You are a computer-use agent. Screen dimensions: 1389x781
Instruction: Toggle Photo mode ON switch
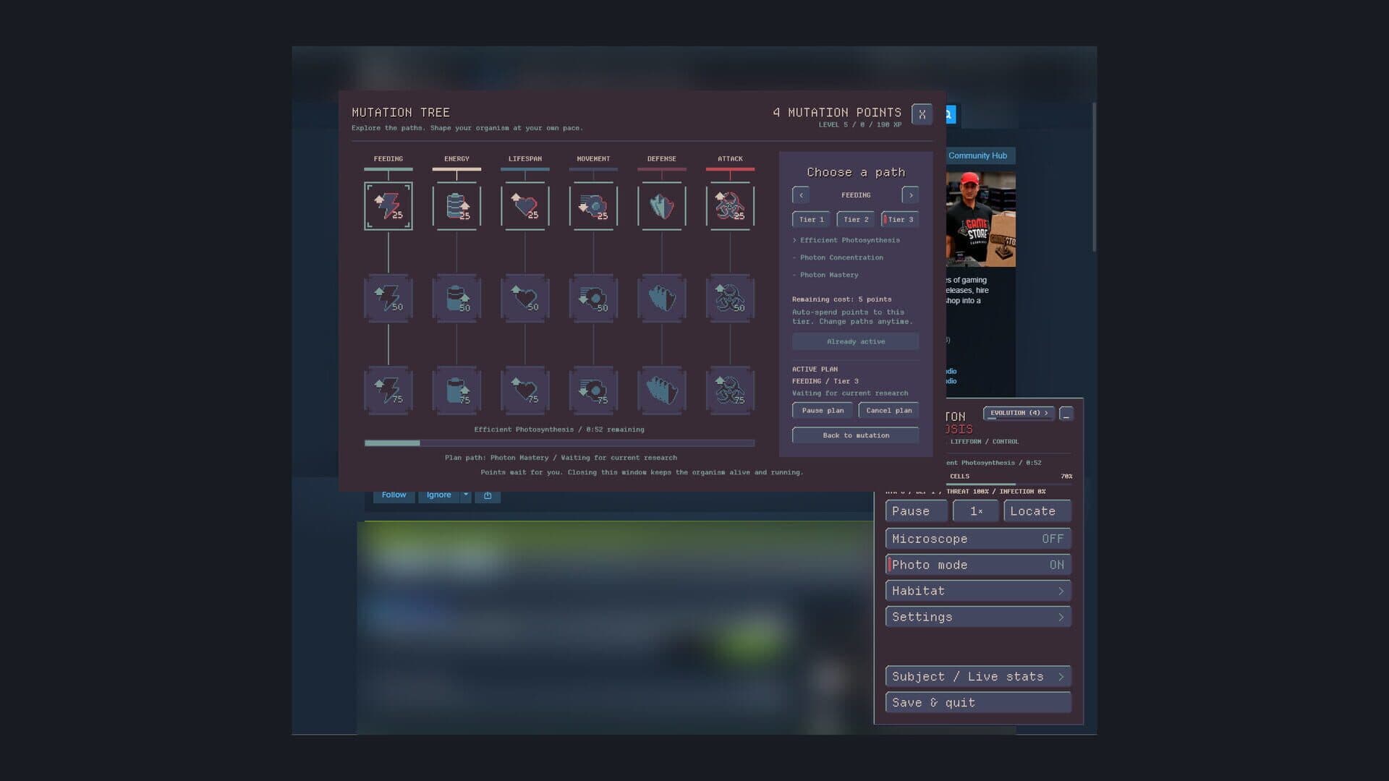[978, 565]
